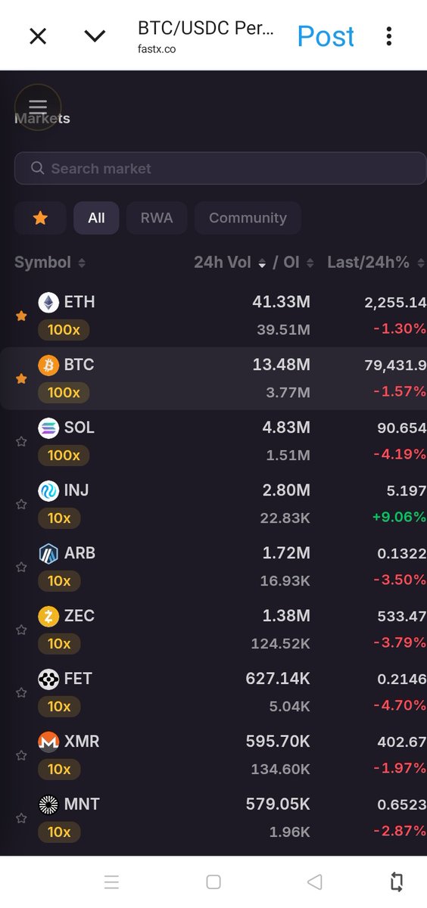The width and height of the screenshot is (427, 908).
Task: Tap the three-dot browser overflow menu
Action: click(x=388, y=36)
